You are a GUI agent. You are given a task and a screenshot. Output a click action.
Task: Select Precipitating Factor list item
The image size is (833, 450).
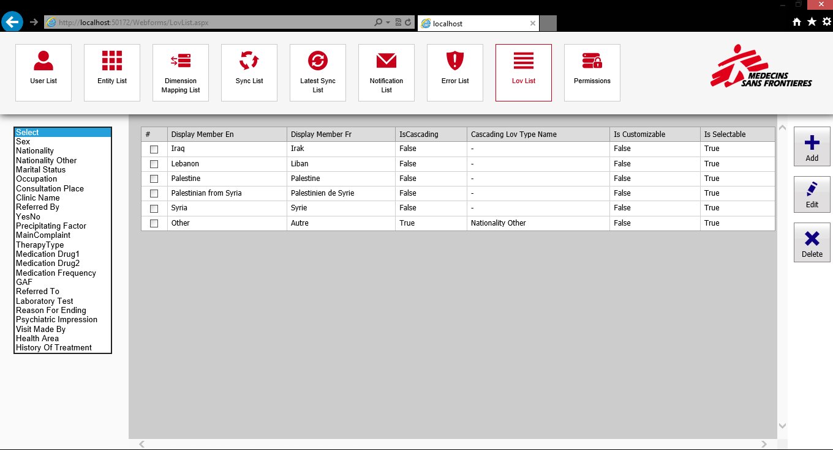[62, 226]
